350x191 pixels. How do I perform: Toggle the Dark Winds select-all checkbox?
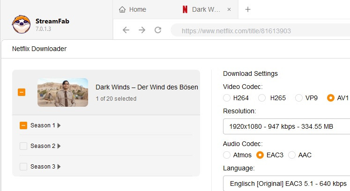[22, 92]
